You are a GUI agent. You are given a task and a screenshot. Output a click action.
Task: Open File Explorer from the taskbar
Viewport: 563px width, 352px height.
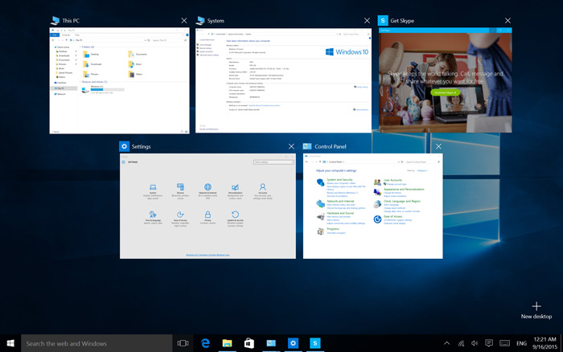point(228,343)
